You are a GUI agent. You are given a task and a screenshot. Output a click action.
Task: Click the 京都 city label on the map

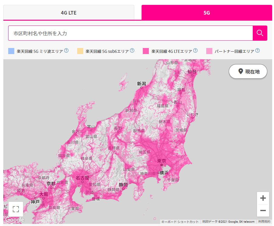pyautogui.click(x=51, y=183)
